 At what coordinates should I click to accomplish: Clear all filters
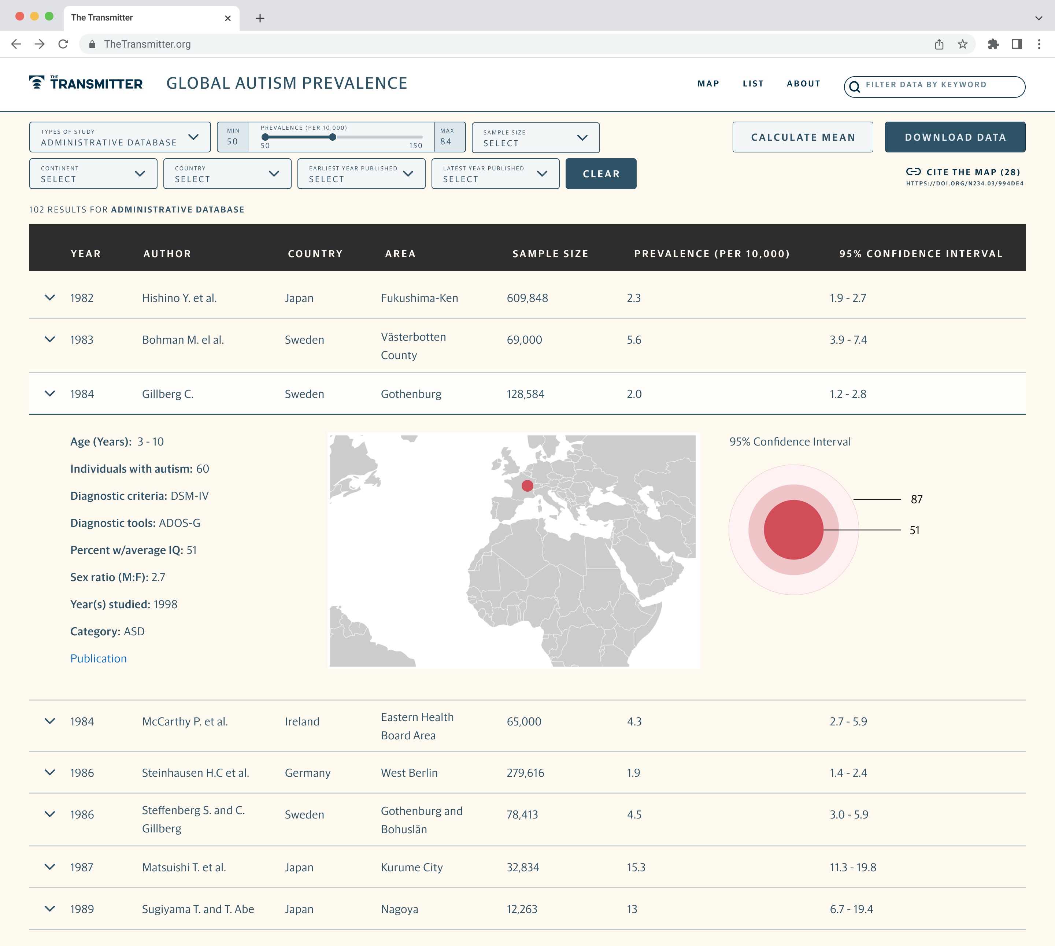[601, 174]
